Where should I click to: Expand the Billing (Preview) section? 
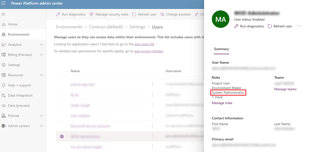pos(41,55)
